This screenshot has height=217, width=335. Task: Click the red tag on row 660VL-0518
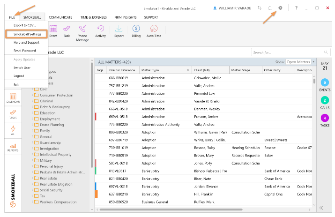96,117
